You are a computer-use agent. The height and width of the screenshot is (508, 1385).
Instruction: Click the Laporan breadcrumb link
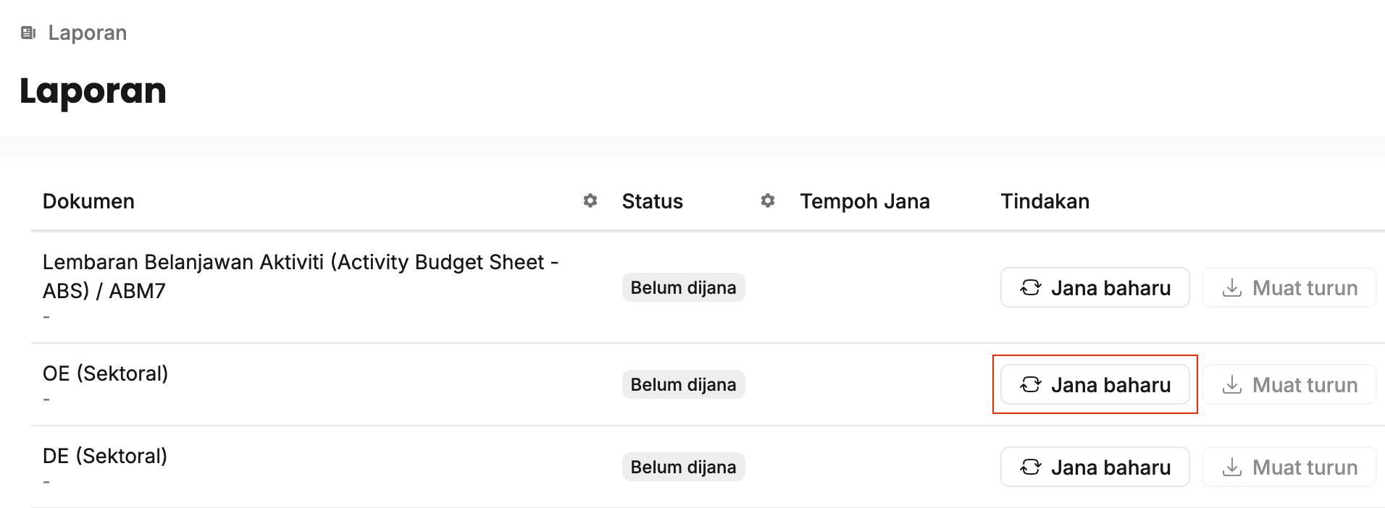(88, 33)
